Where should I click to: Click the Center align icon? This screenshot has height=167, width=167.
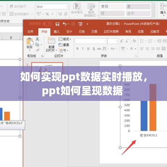147,49
